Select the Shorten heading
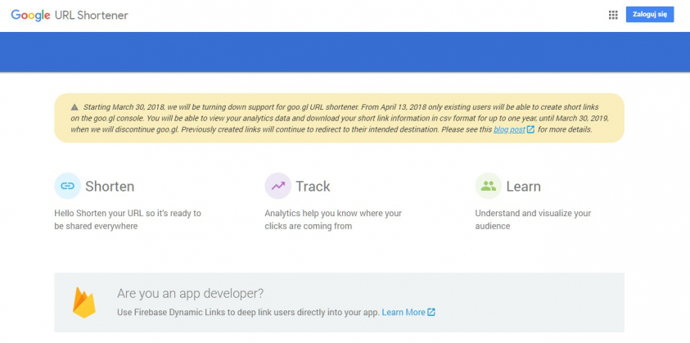The height and width of the screenshot is (343, 690). tap(110, 187)
